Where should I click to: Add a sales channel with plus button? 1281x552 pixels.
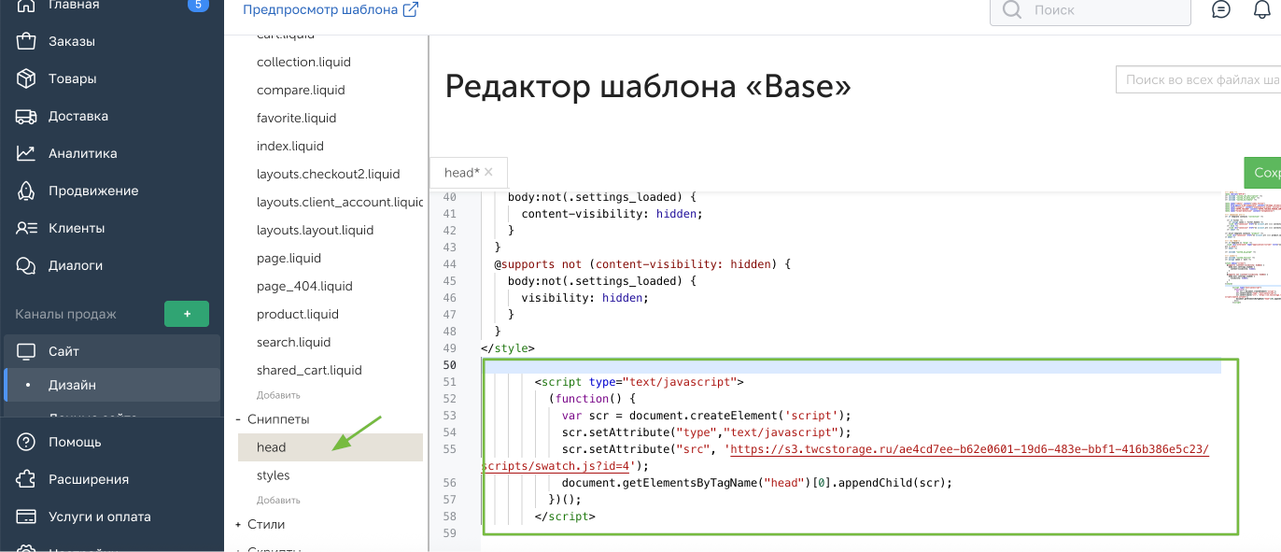187,314
